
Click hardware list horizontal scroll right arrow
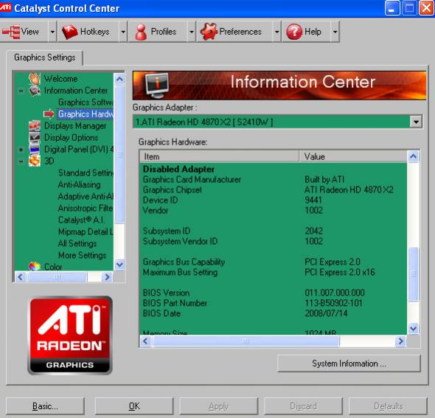point(401,341)
